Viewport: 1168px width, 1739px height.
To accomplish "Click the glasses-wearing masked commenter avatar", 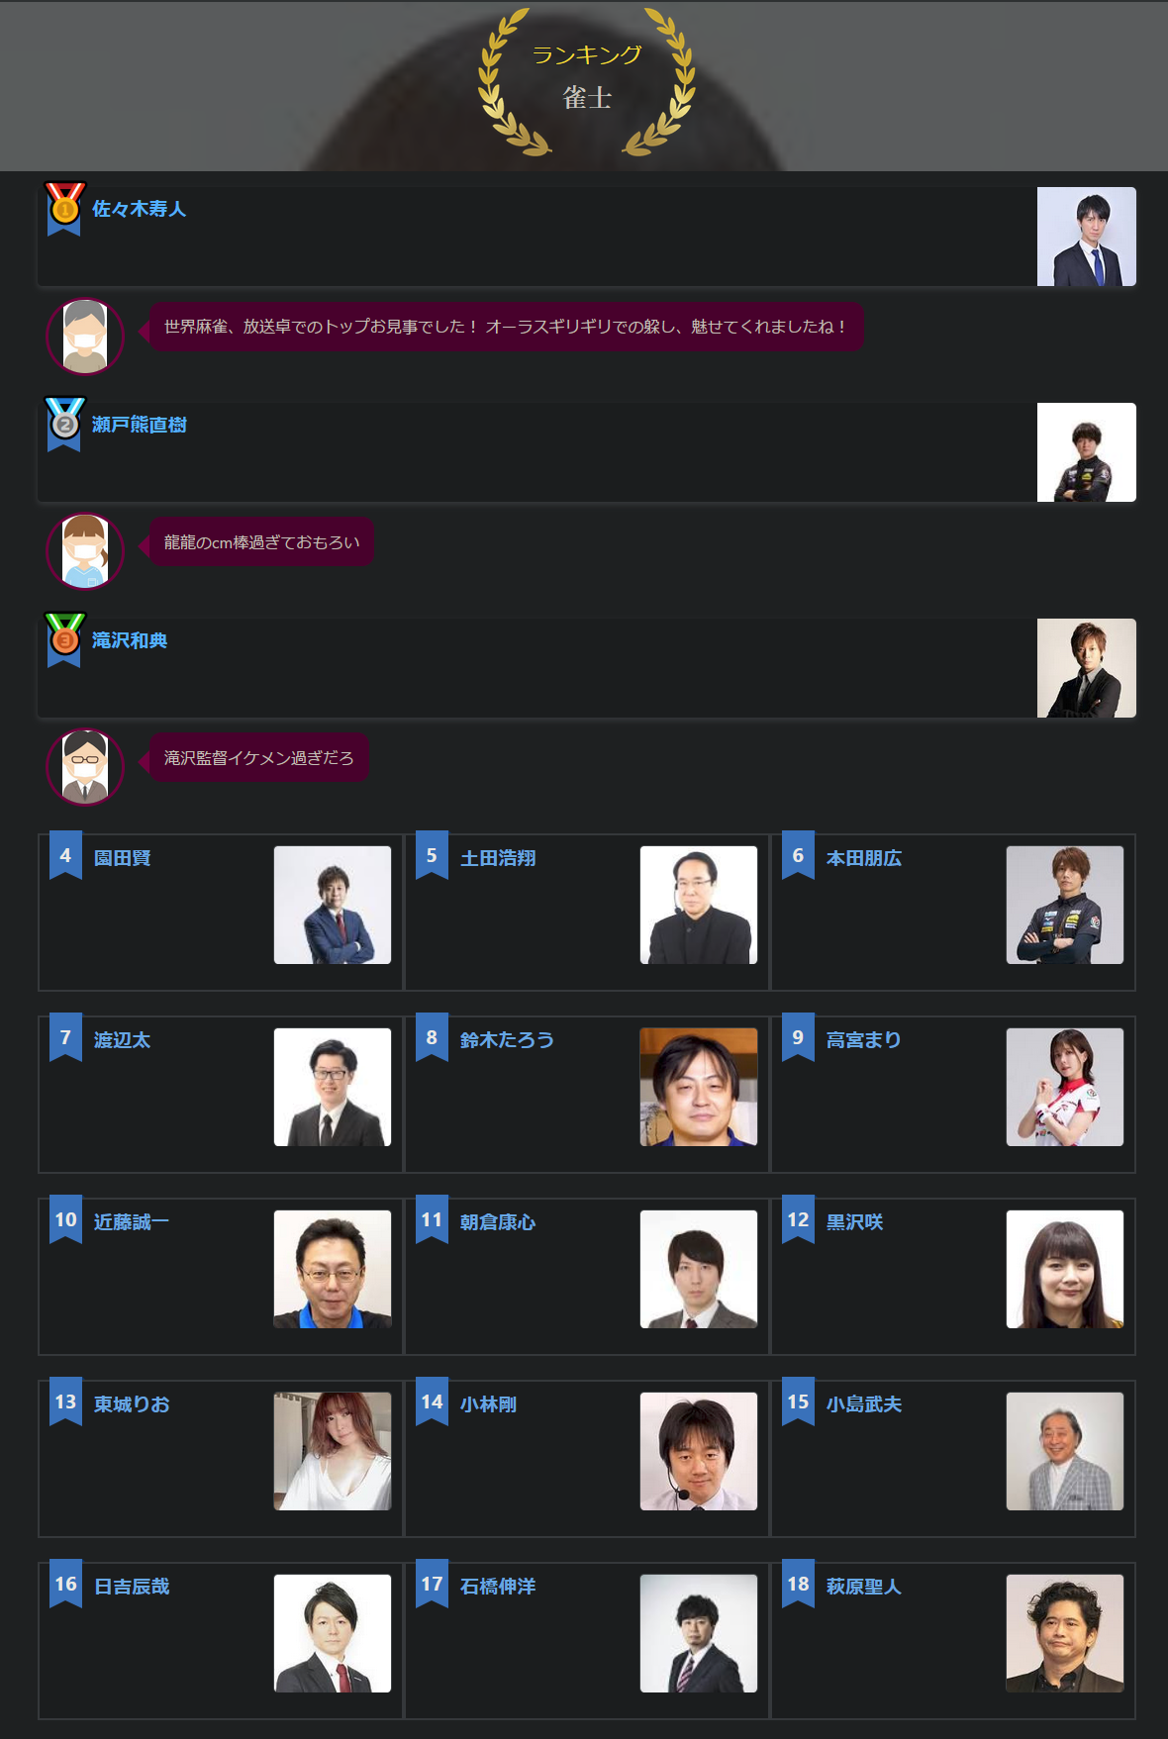I will 85,767.
